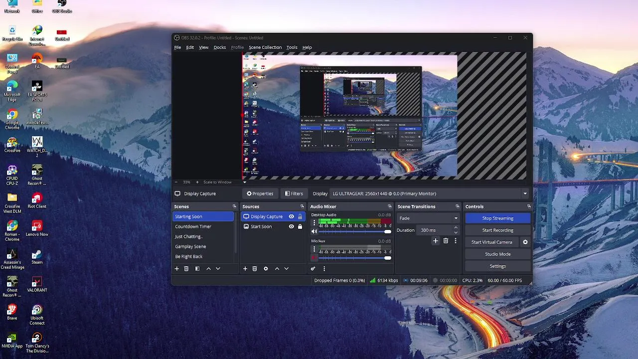Open the File menu
Screen dimensions: 638x359
point(177,47)
